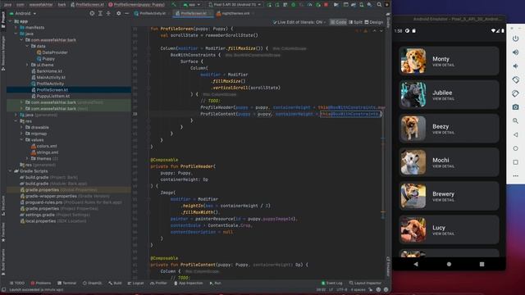Click the emulator power button
Screen dimensions: 525x295
515,39
